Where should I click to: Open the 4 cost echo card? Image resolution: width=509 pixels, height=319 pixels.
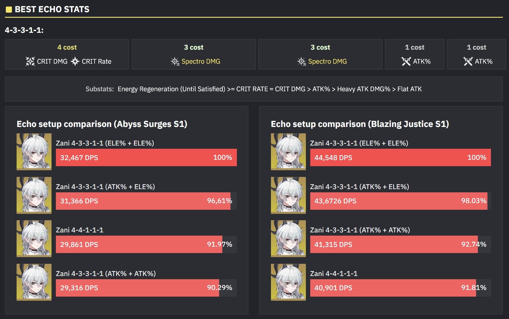[x=67, y=54]
